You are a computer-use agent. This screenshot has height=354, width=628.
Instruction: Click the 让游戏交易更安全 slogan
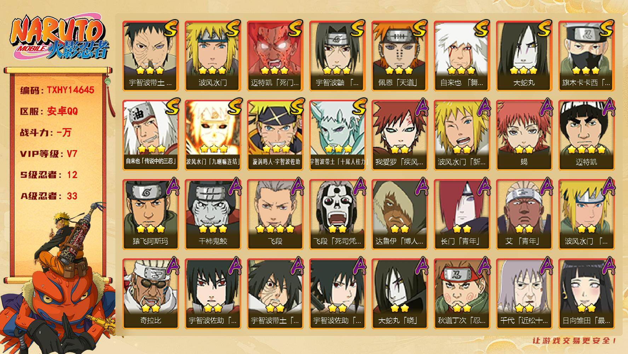(x=575, y=341)
